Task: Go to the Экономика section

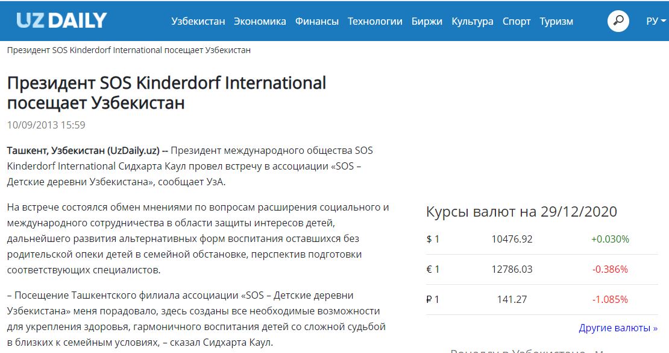Action: 260,21
